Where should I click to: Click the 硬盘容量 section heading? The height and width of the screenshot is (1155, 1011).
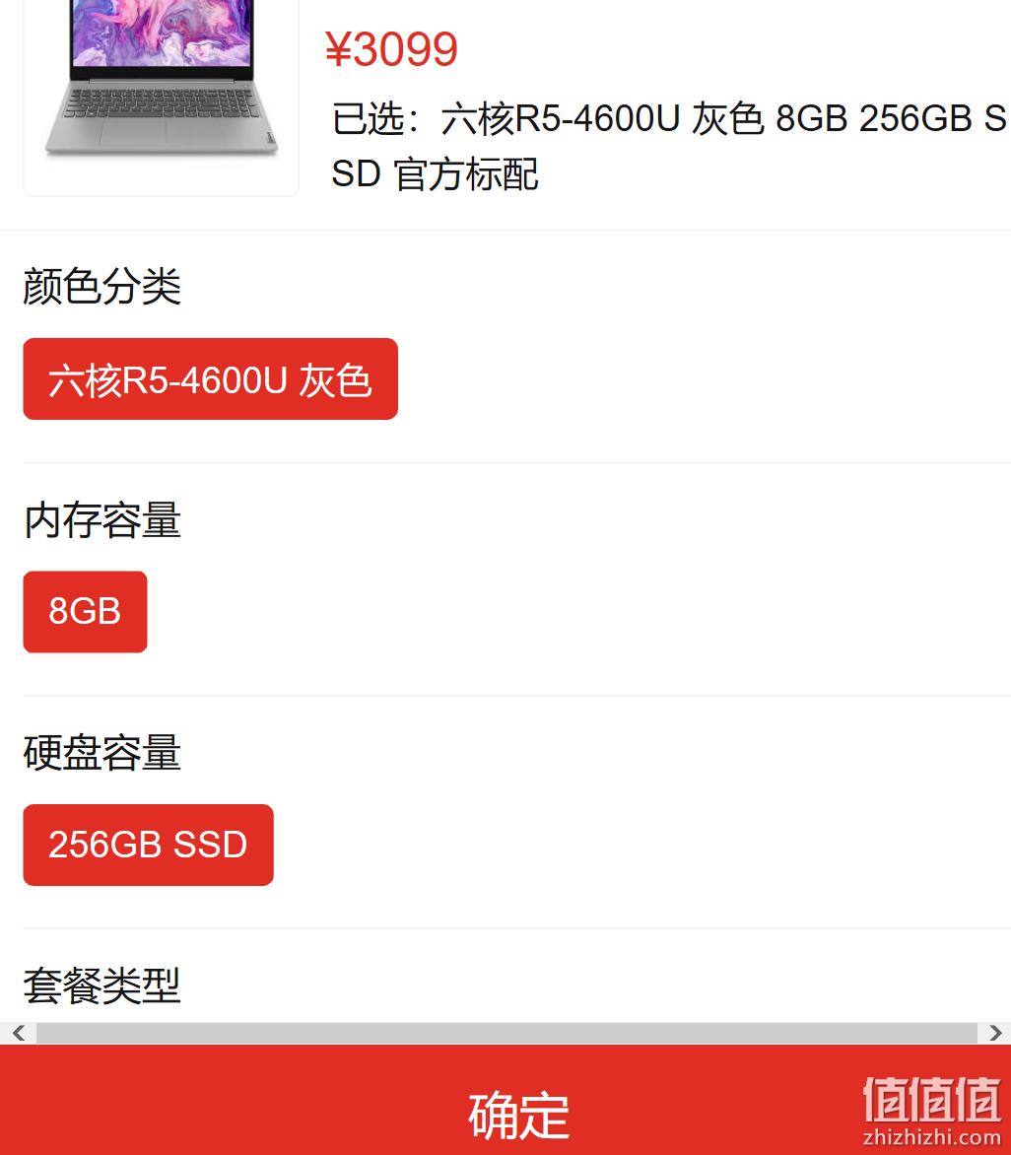pyautogui.click(x=102, y=752)
